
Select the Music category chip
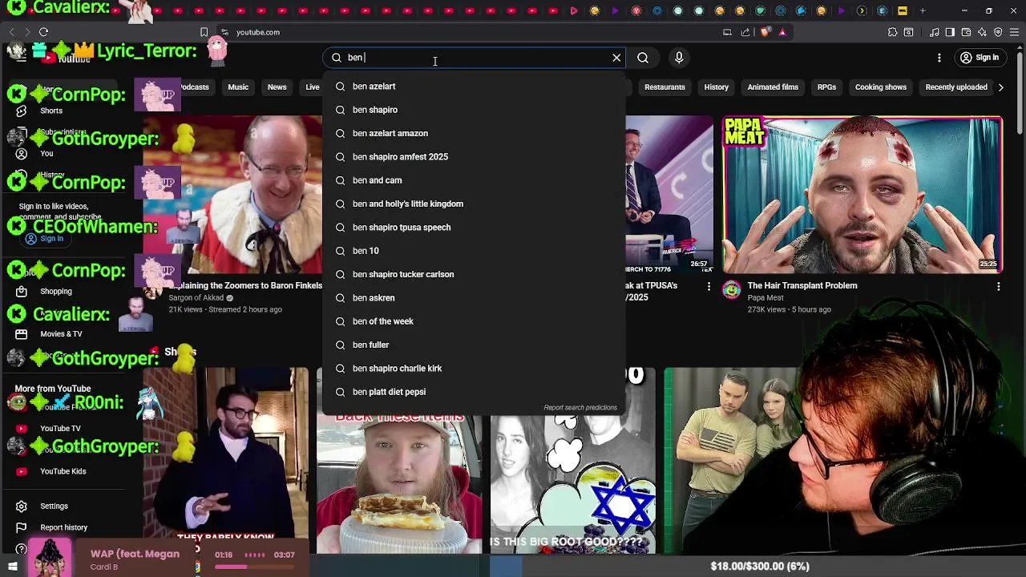click(238, 87)
